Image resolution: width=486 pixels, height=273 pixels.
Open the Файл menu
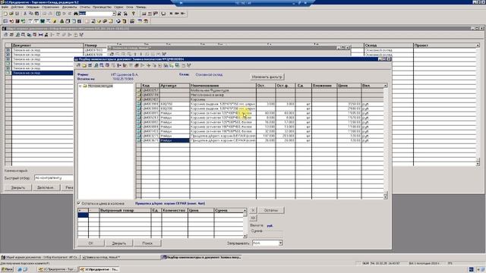5,7
